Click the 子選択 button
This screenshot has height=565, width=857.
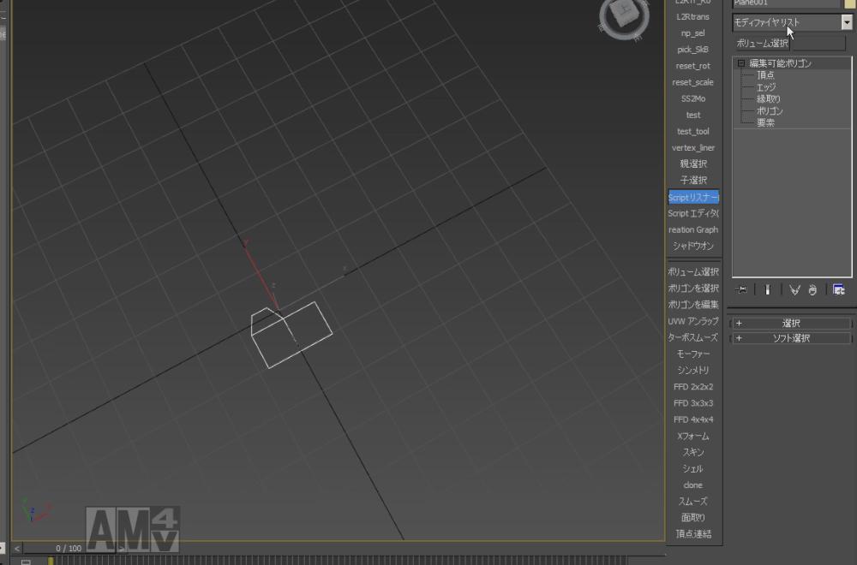click(x=693, y=180)
